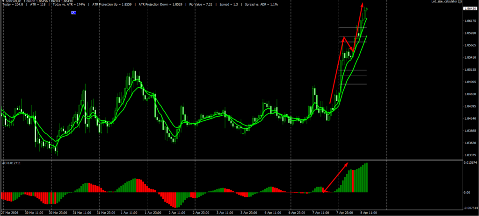Click the 1.83375 level on price scale

tap(470, 155)
